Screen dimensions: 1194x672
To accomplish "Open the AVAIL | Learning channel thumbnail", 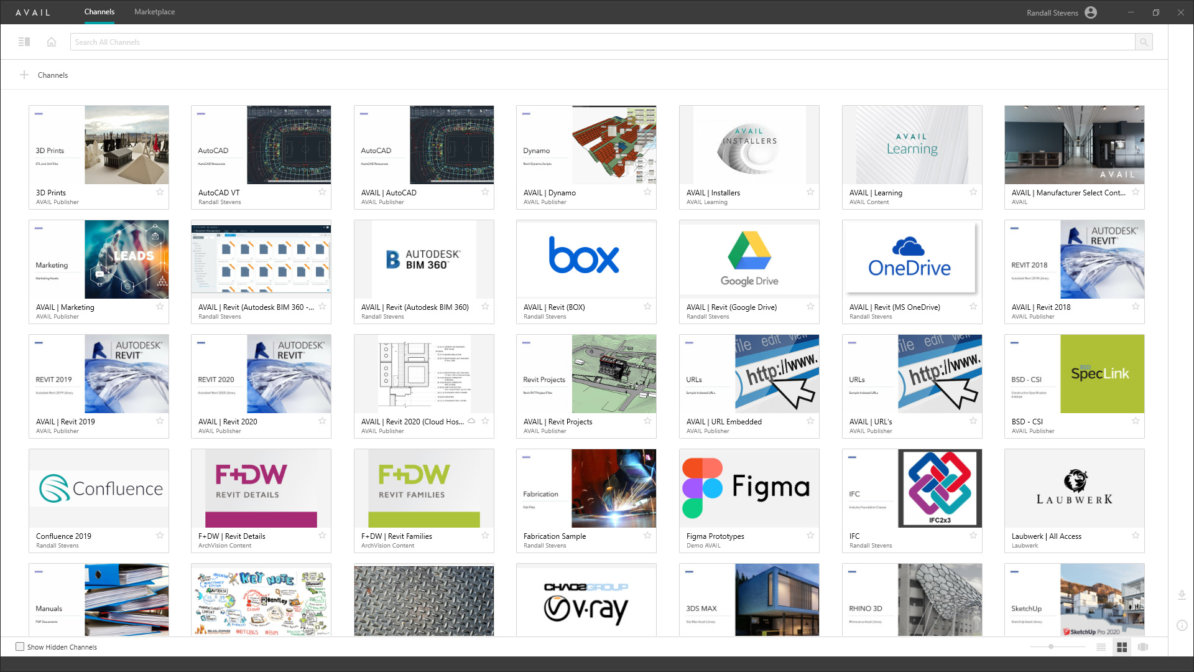I will (x=912, y=144).
